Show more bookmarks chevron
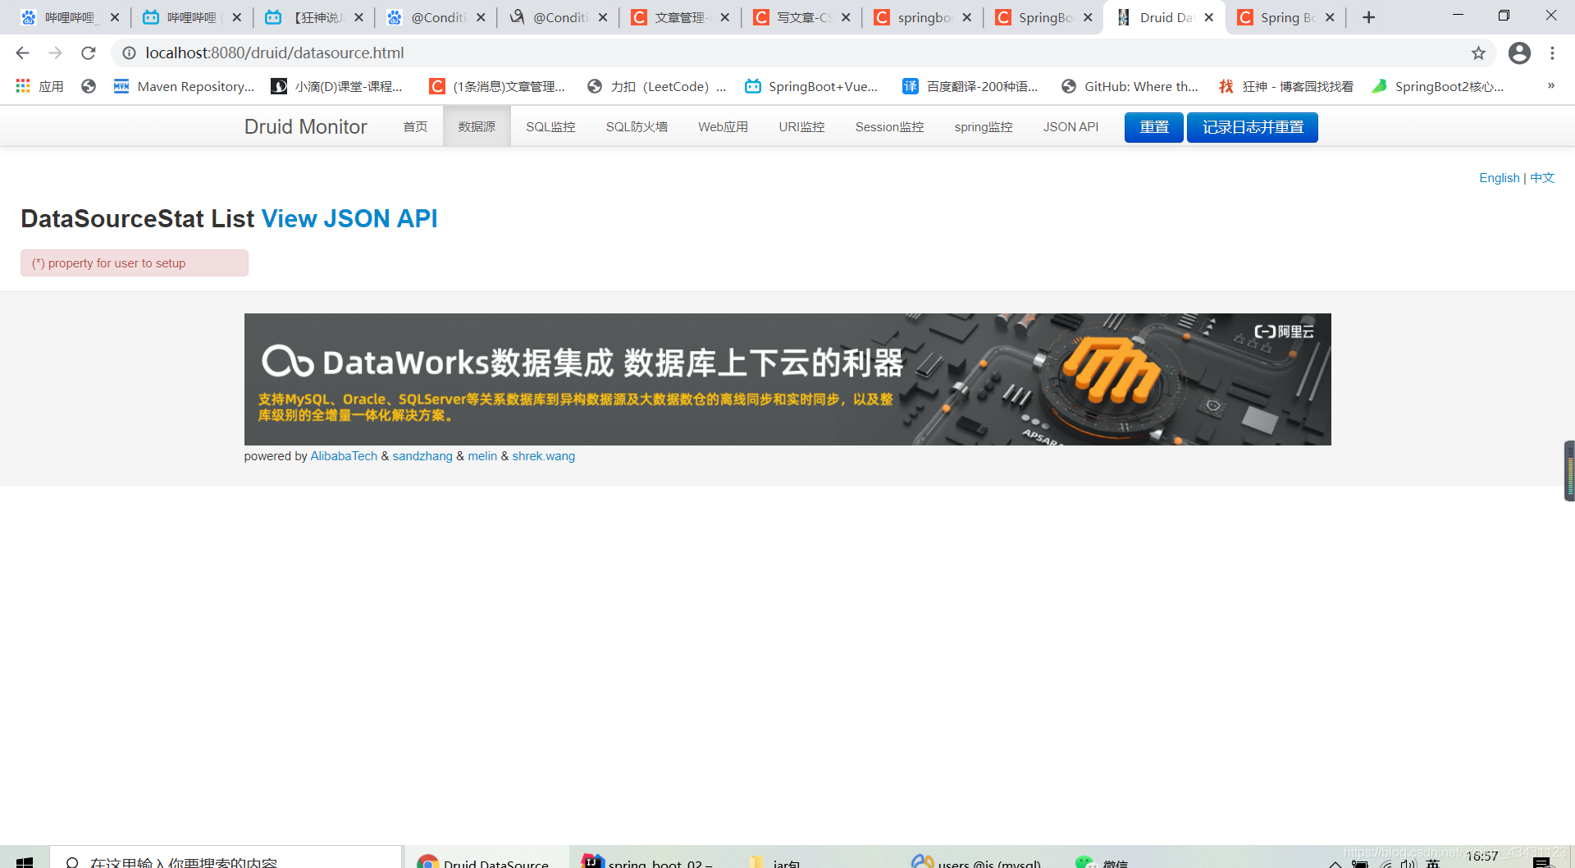 (1550, 86)
